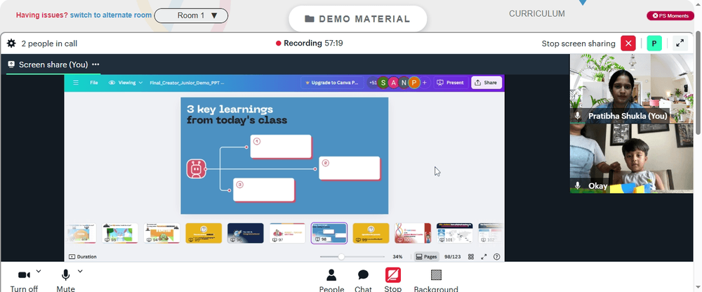Open the People panel icon
The height and width of the screenshot is (292, 702).
pos(331,275)
